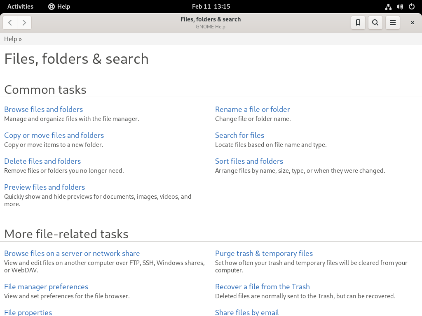Open Recover a file from the Trash
Image resolution: width=422 pixels, height=316 pixels.
click(x=263, y=287)
